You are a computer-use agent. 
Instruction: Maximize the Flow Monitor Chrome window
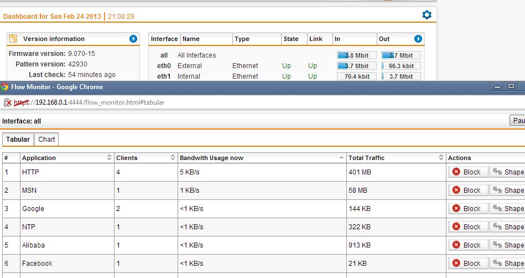click(511, 86)
